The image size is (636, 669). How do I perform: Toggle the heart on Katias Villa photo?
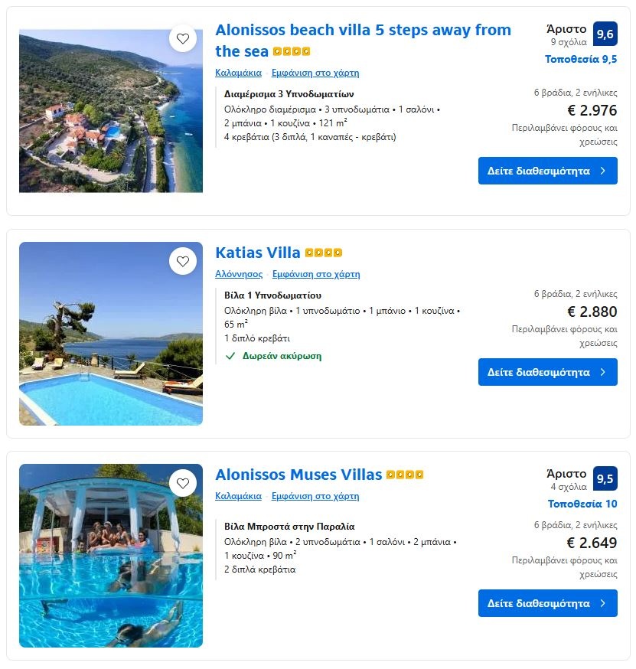click(x=182, y=261)
